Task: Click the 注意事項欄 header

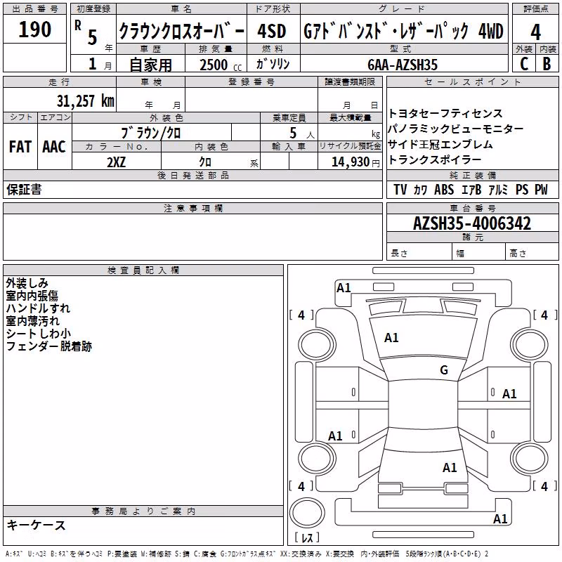Action: [192, 208]
